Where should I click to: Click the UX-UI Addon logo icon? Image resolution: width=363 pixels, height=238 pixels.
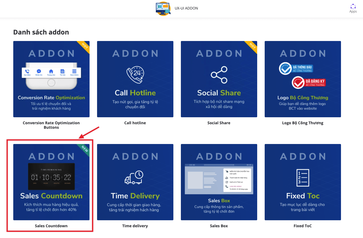pos(163,8)
